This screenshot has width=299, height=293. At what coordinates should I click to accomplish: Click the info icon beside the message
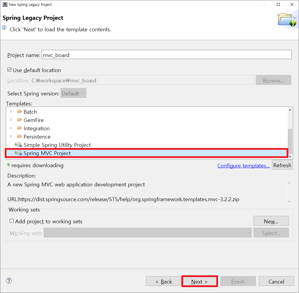4,27
